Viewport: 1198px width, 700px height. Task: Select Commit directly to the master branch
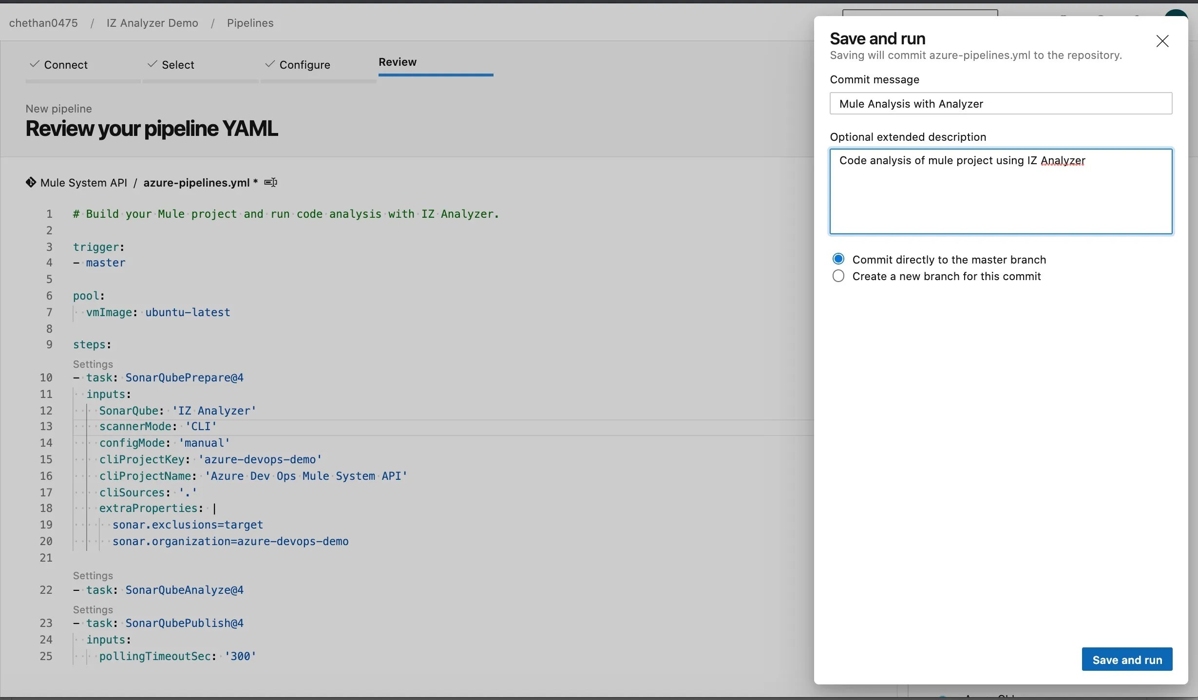pyautogui.click(x=838, y=259)
